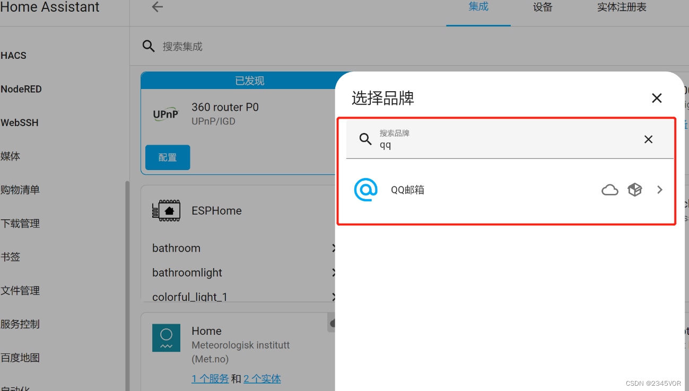The image size is (689, 391).
Task: Open the 2 个实体 link on Home card
Action: click(262, 378)
